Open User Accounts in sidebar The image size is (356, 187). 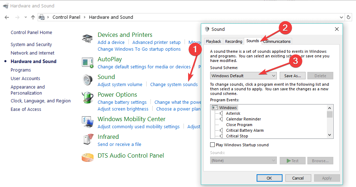point(26,78)
